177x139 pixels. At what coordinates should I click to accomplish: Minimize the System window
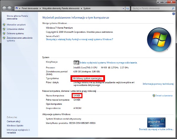pos(159,2)
